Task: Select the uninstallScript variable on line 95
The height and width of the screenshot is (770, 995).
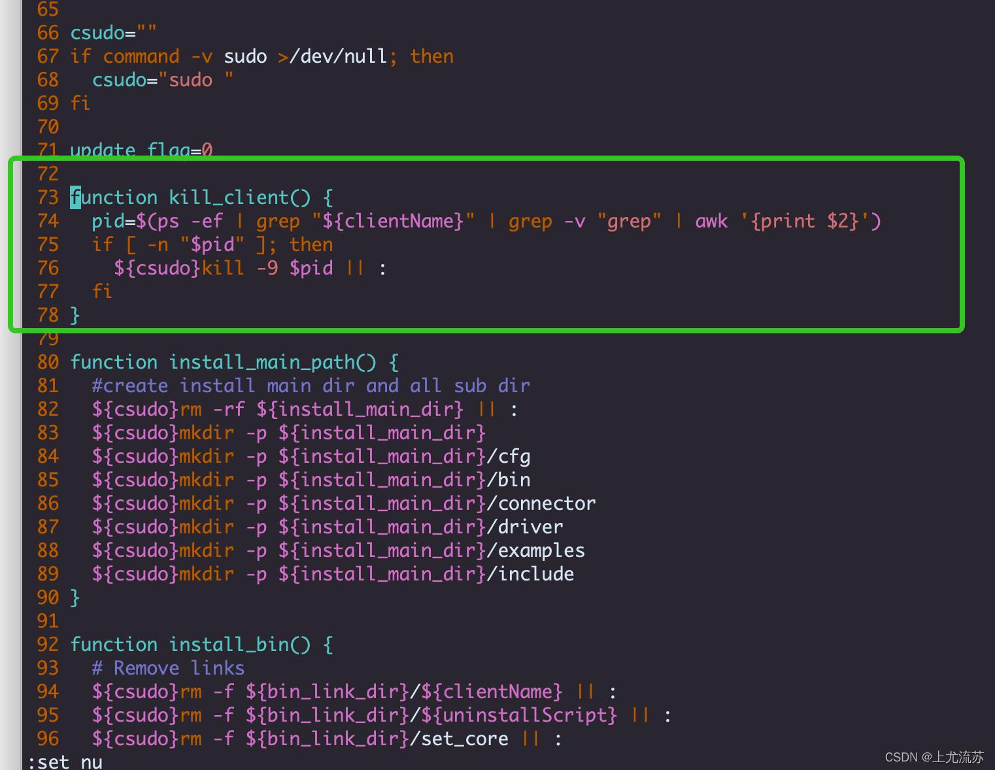Action: (523, 714)
